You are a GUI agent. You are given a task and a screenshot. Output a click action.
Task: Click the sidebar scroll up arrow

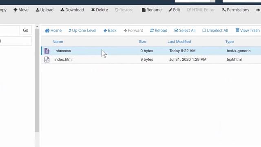37,27
